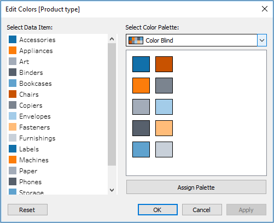Select the Chairs data item

tap(57, 95)
